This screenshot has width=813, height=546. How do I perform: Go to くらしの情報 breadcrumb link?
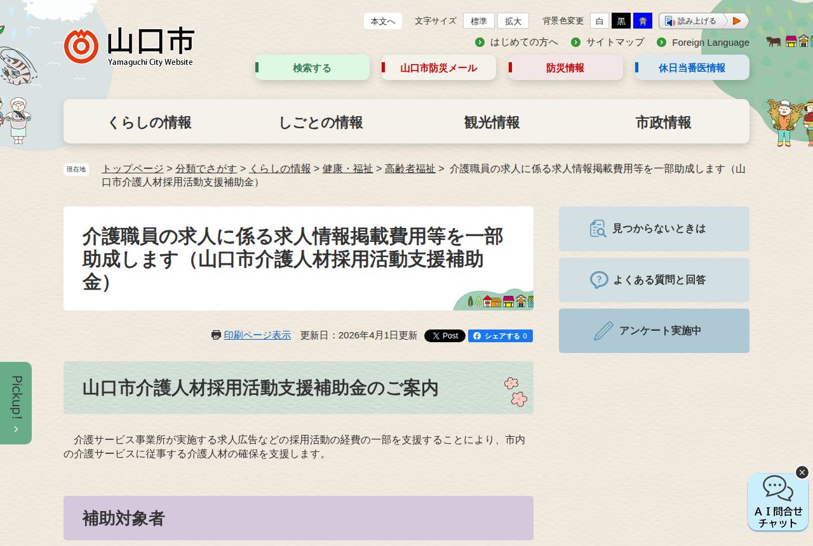(280, 168)
